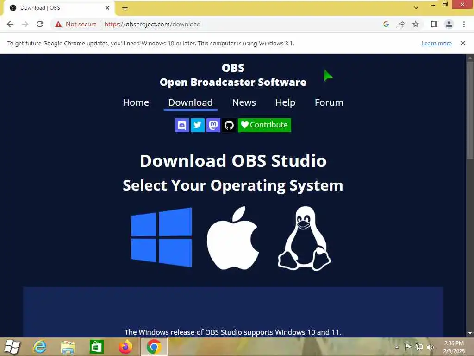
Task: Open the OBS Mastodon icon link
Action: [x=213, y=125]
